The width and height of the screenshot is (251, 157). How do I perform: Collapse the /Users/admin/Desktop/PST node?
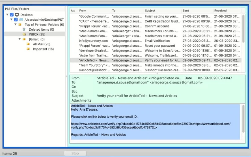pyautogui.click(x=11, y=19)
